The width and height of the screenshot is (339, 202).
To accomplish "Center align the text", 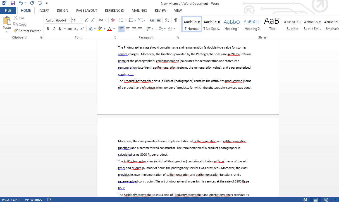I will pos(128,29).
